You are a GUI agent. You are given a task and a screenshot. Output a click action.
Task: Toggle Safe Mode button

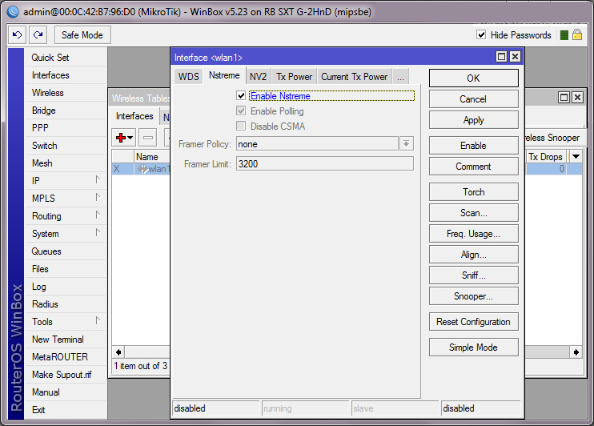click(82, 35)
